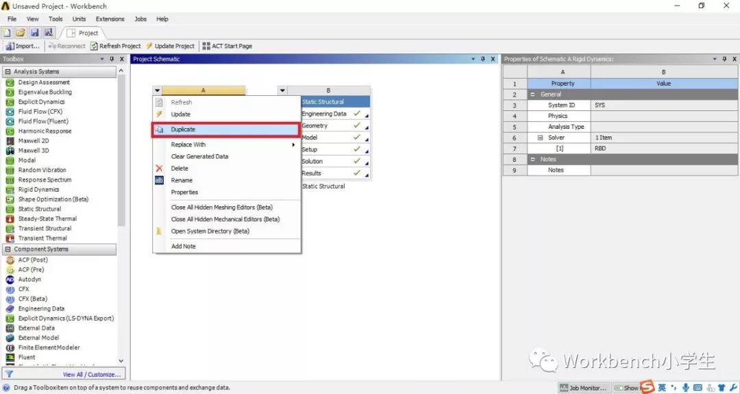Screen dimensions: 740x394
Task: Select the Autodyn component icon
Action: coord(10,280)
